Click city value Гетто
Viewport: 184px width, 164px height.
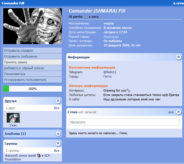[107, 76]
